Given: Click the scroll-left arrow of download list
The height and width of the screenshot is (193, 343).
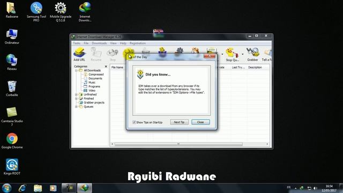Looking at the screenshot, I should (113, 144).
